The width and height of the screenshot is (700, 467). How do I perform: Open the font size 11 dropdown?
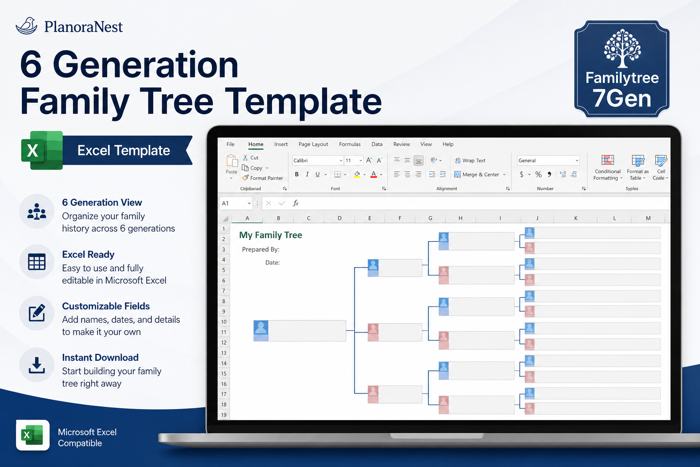360,161
